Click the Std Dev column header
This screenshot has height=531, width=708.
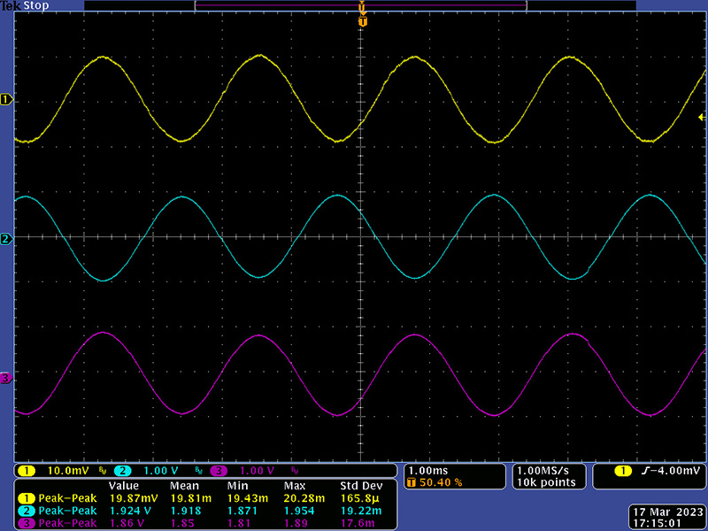[361, 486]
